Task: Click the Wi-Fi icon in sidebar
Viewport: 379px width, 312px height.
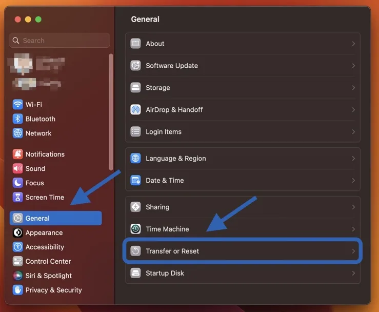Action: point(17,105)
